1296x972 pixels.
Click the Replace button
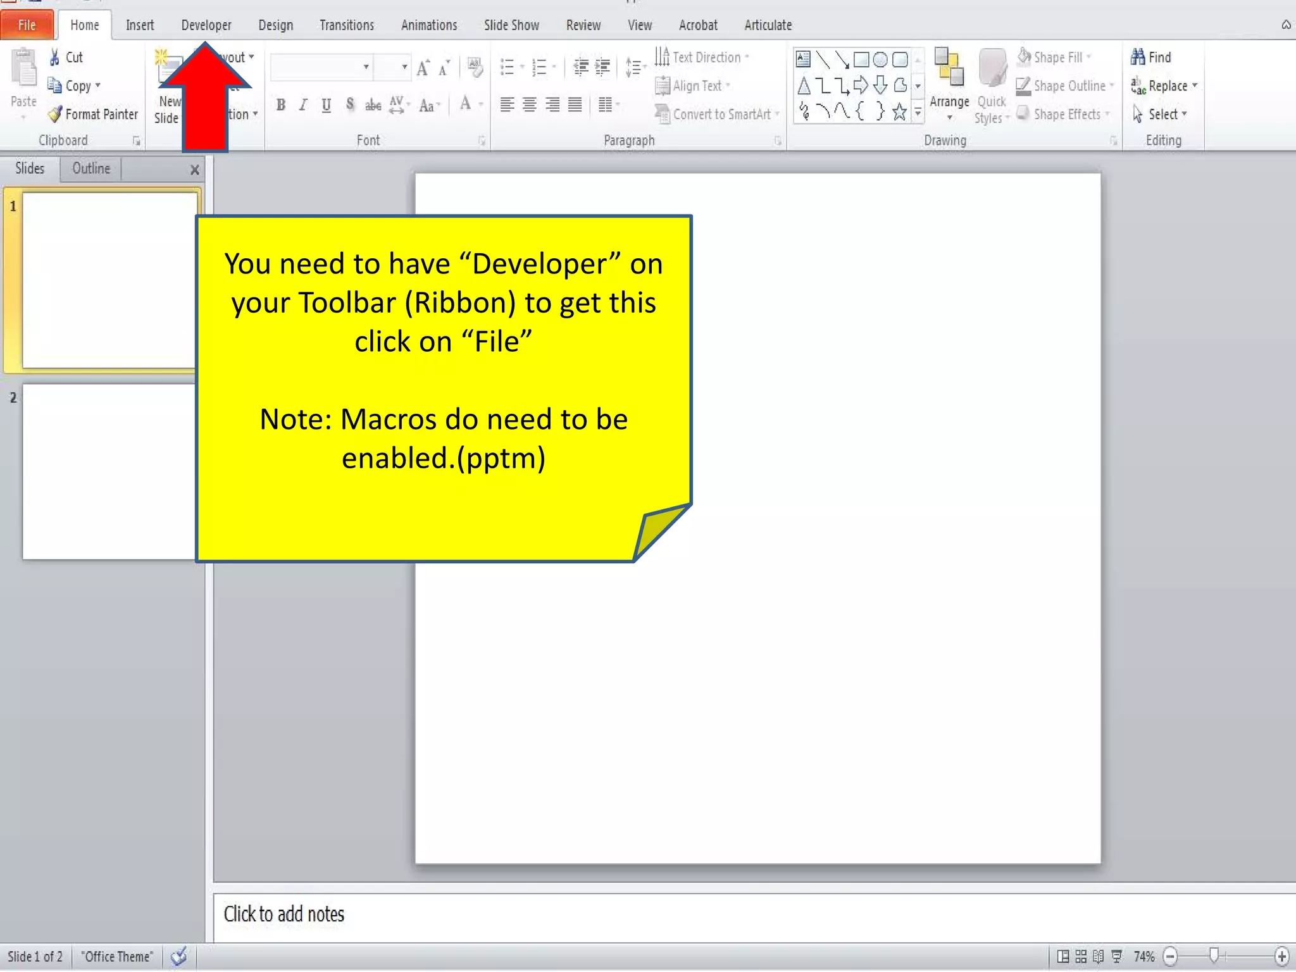click(1164, 85)
